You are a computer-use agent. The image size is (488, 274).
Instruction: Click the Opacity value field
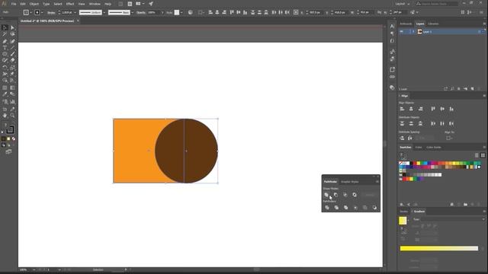click(153, 12)
